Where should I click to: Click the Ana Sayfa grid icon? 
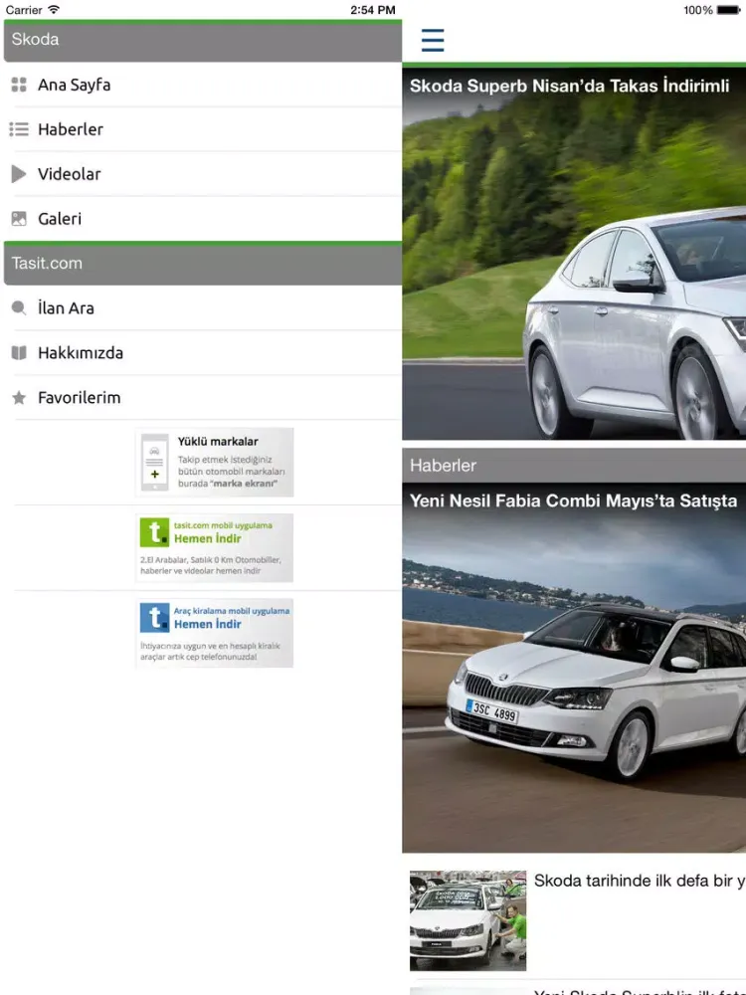tap(19, 85)
